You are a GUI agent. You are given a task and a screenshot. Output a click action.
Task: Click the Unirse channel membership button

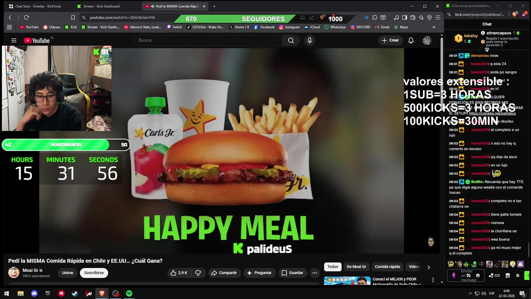point(68,273)
